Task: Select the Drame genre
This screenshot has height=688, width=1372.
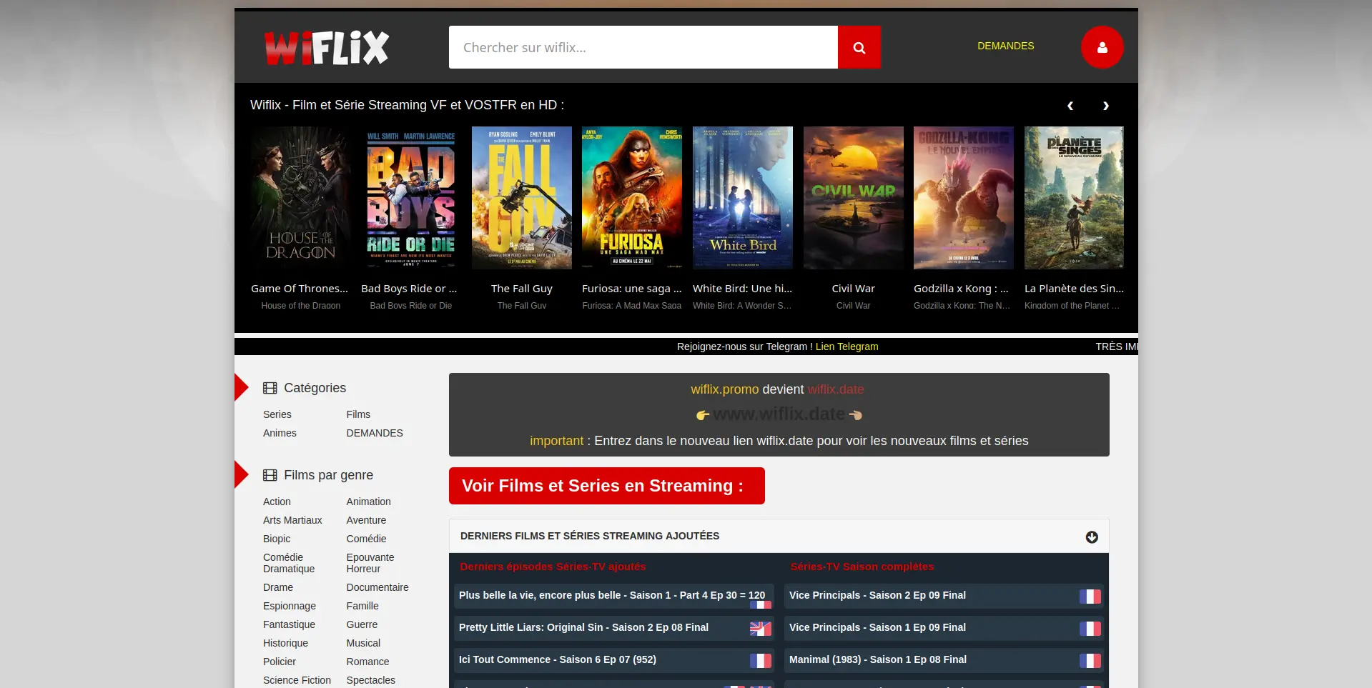Action: pyautogui.click(x=278, y=587)
